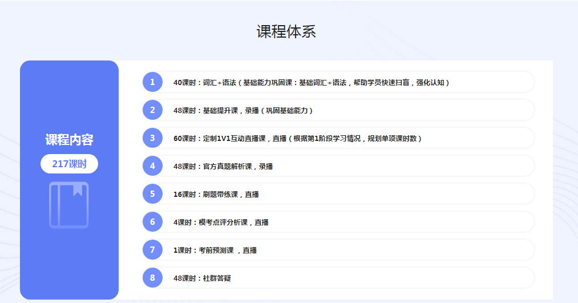
Task: Click the number 2 circle badge
Action: click(152, 110)
